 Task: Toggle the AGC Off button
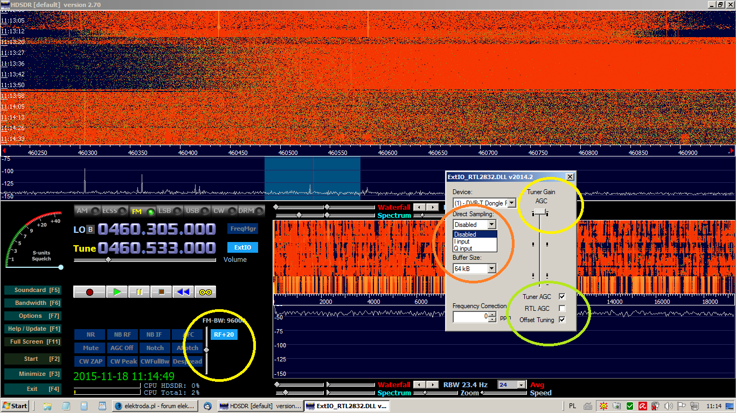[x=122, y=348]
